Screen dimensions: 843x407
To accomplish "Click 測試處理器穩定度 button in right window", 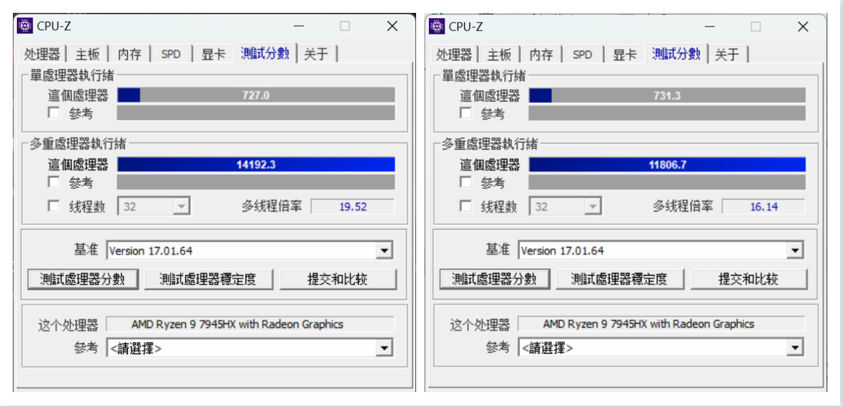I will coord(620,279).
